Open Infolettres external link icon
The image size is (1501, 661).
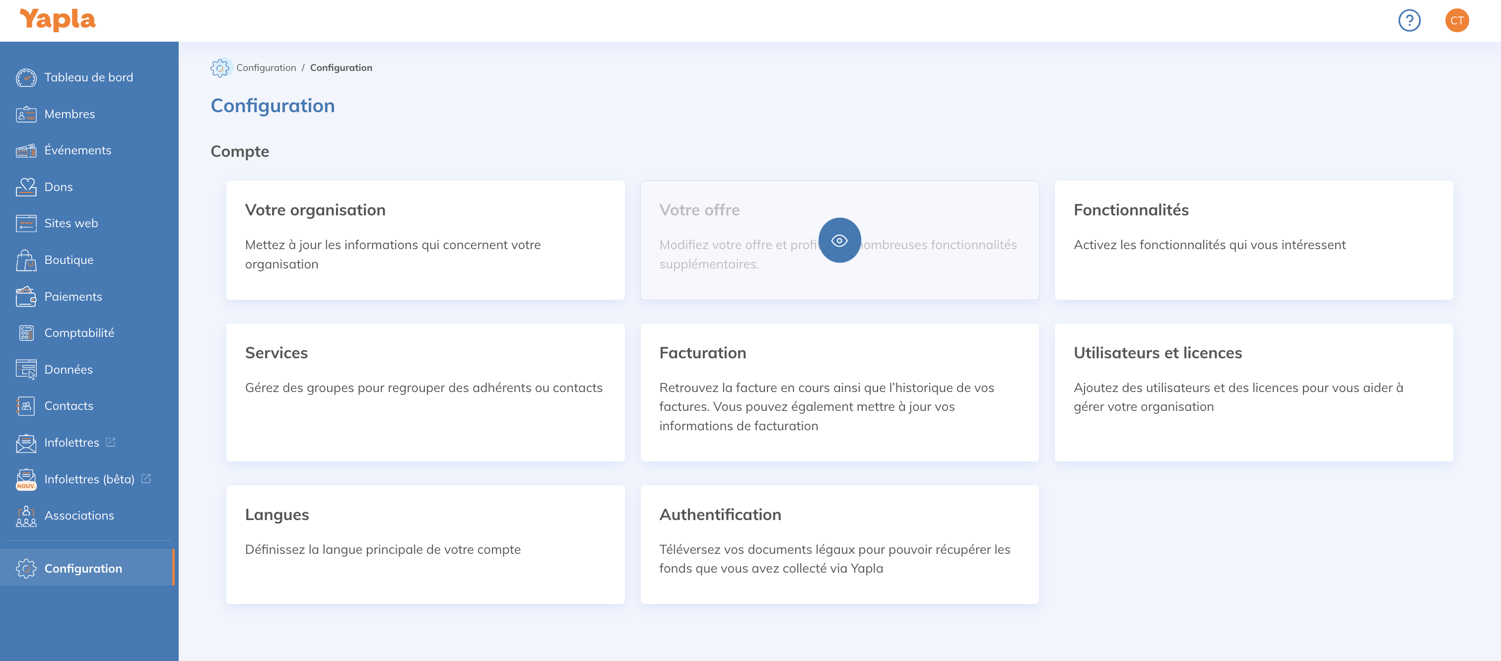111,442
